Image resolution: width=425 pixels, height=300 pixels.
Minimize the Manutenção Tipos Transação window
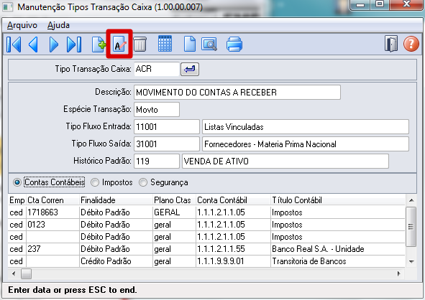360,4
